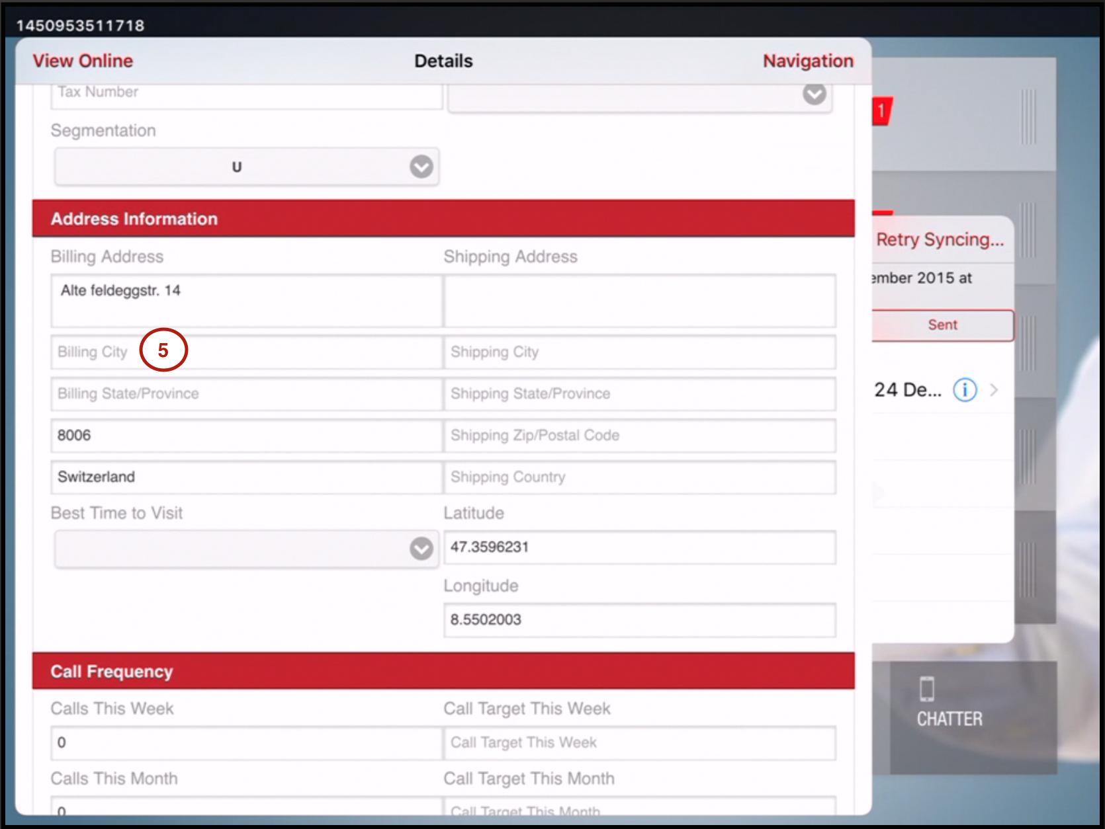Click the blue info icon beside 24 De...
Viewport: 1105px width, 829px height.
[x=964, y=390]
